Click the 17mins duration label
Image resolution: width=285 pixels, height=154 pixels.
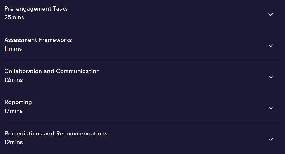click(x=13, y=111)
